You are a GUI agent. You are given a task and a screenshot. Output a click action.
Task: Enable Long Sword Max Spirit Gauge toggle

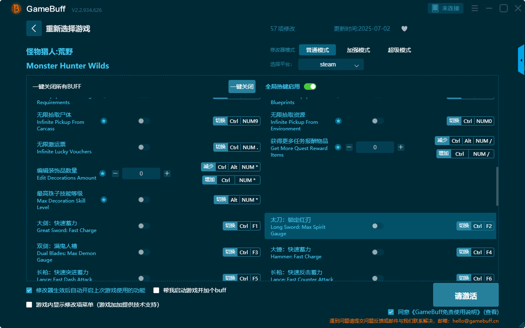[x=378, y=226]
